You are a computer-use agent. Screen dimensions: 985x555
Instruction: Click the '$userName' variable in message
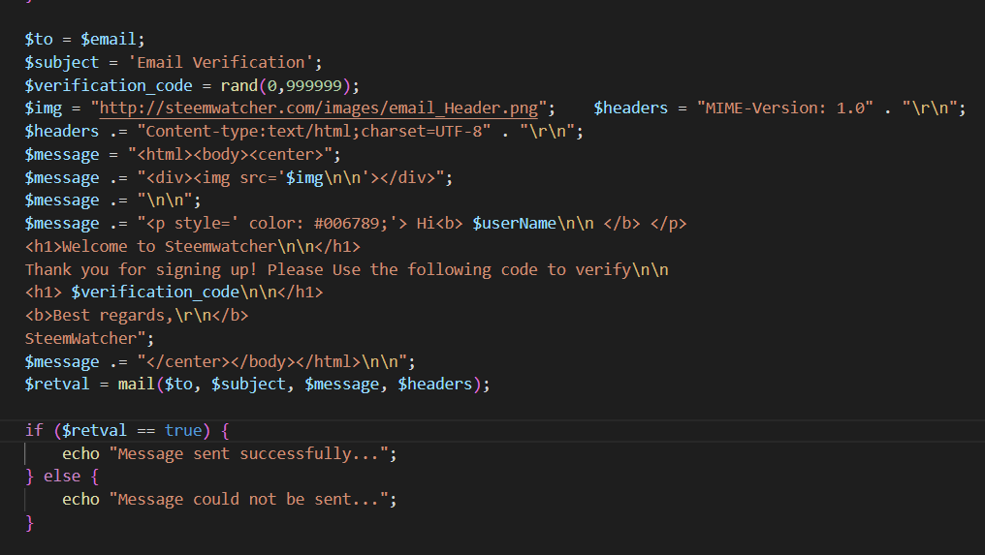point(515,224)
